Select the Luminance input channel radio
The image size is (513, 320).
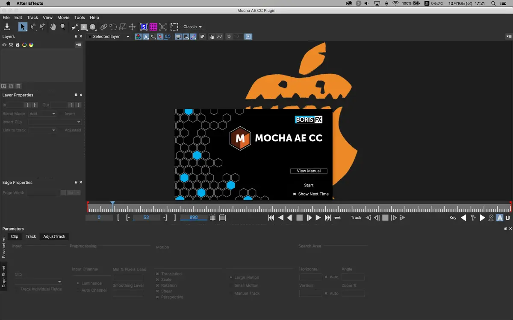[77, 283]
